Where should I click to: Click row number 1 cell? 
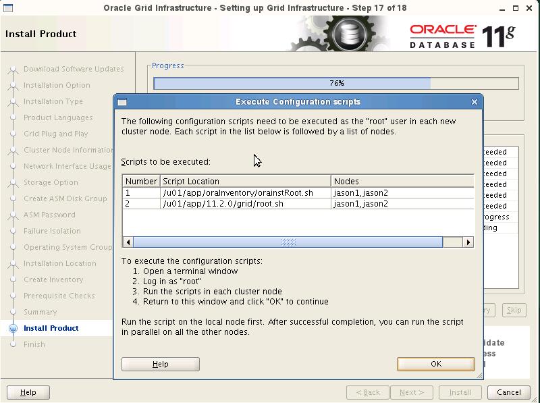(141, 193)
